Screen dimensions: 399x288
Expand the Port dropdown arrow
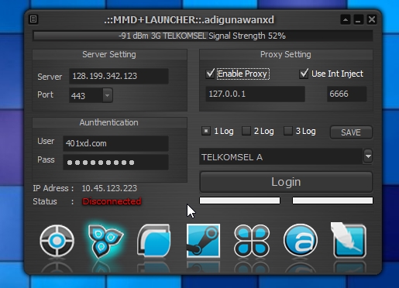108,95
